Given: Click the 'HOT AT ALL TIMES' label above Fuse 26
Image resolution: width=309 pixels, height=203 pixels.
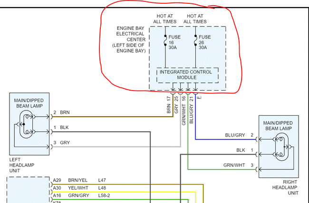Looking at the screenshot, I should click(195, 18).
